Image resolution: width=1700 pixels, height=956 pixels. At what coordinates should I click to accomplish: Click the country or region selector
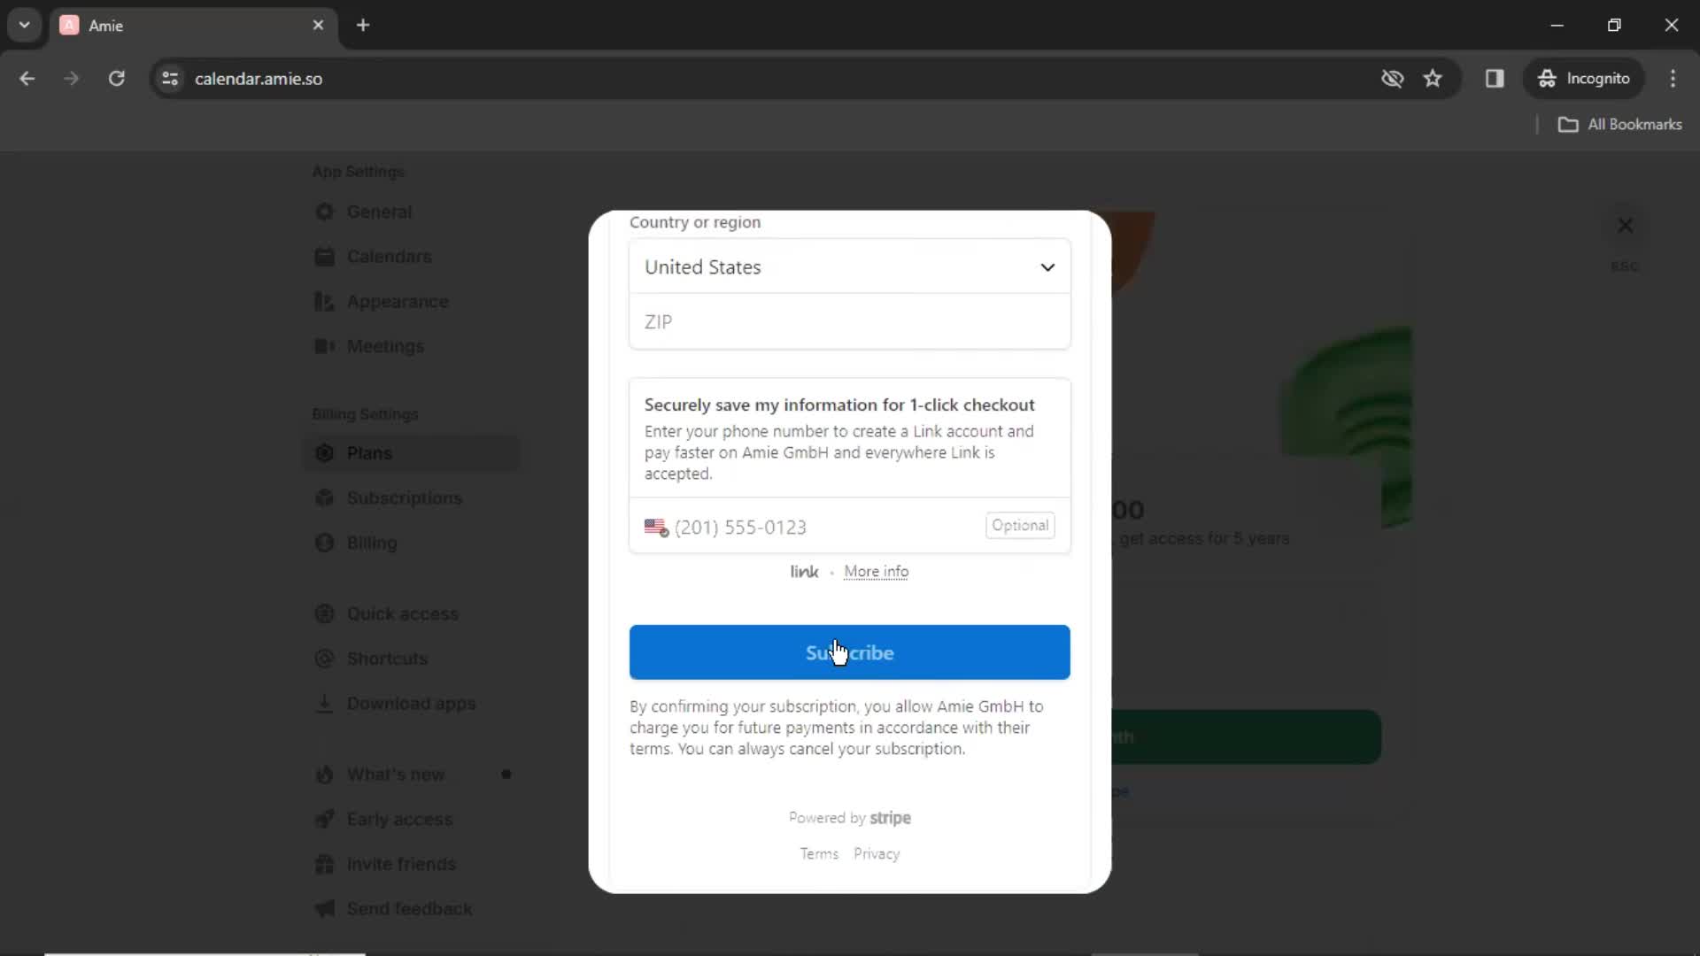849,267
